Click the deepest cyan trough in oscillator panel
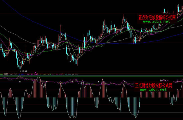This screenshot has height=120, width=183. click(x=19, y=116)
